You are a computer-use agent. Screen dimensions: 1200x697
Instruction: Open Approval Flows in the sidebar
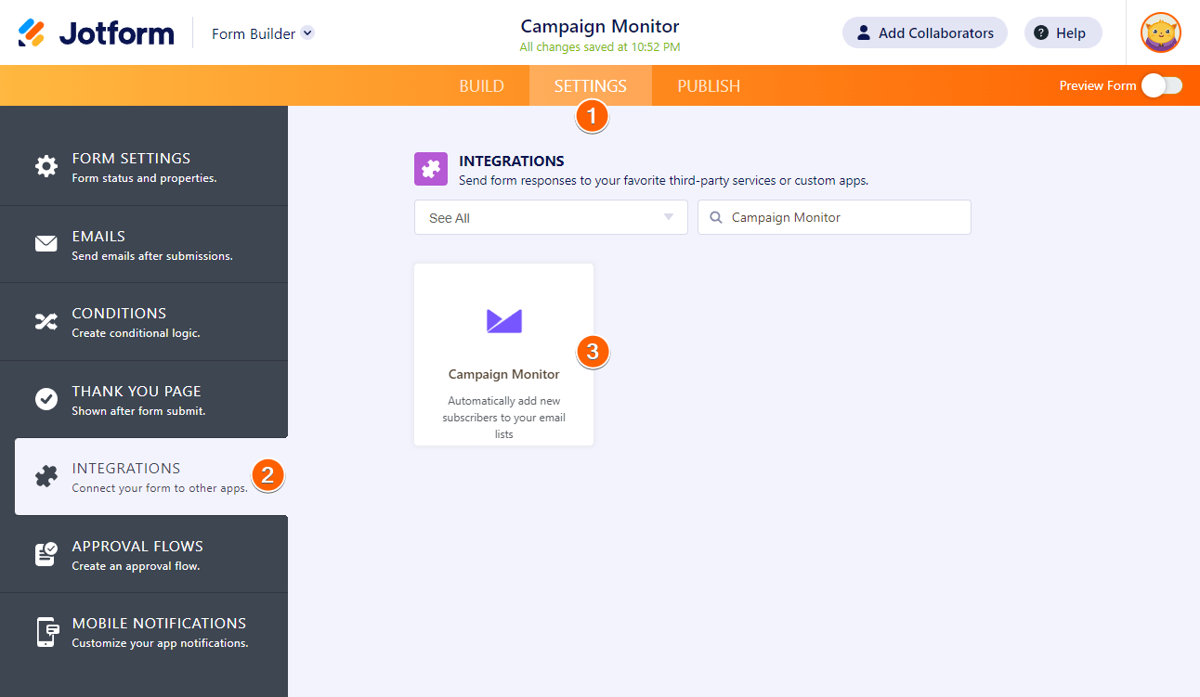[x=144, y=554]
